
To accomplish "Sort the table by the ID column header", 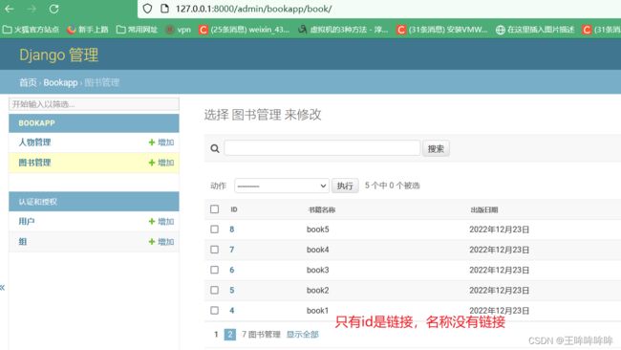I will (x=234, y=209).
